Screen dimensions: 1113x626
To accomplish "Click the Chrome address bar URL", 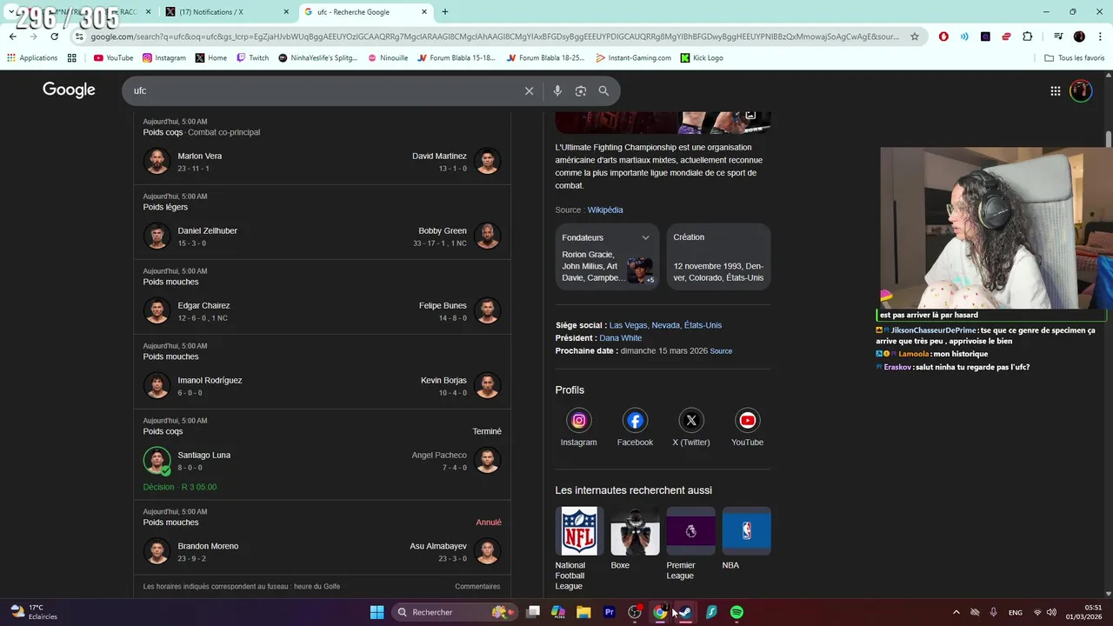I will point(494,37).
